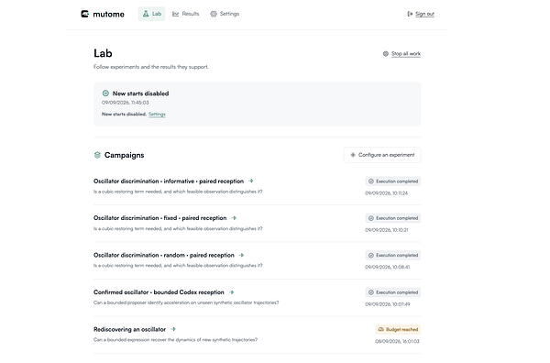Click timestamp 09/09/2026, 10:10:21

tap(387, 230)
